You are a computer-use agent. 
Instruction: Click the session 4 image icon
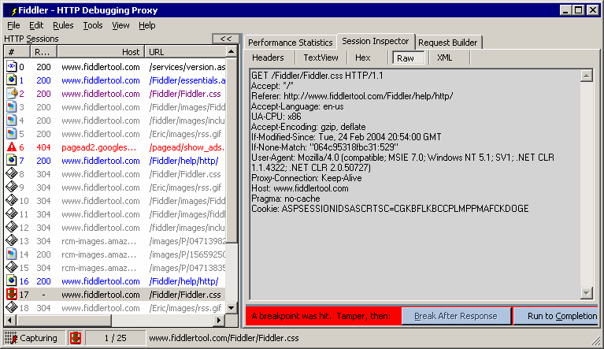[x=12, y=121]
